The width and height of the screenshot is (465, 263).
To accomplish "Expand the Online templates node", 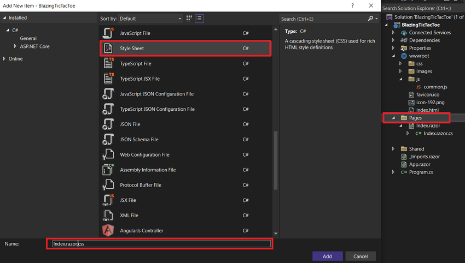I will (4, 58).
